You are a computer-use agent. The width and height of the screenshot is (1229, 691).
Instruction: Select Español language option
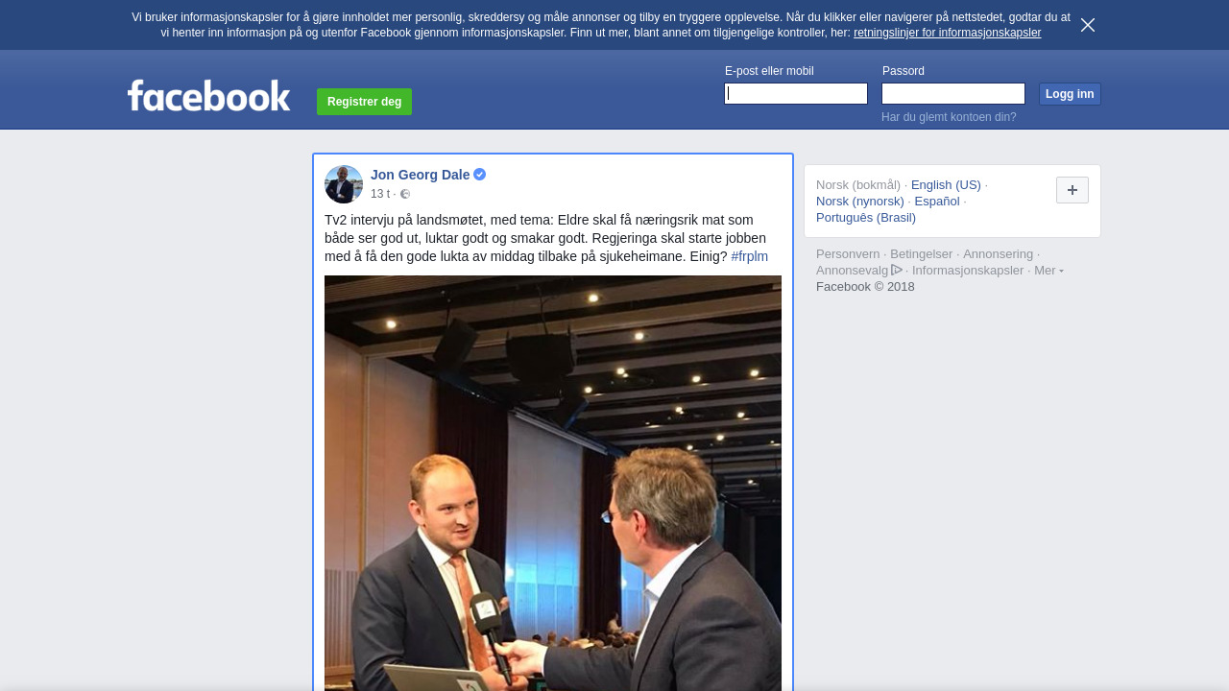pyautogui.click(x=937, y=202)
